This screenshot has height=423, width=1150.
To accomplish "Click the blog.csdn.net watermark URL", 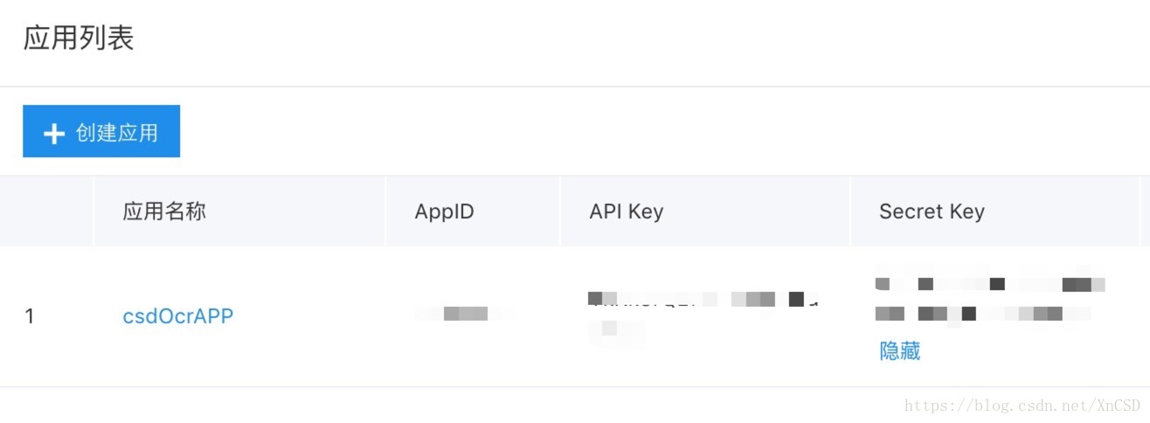I will 1022,405.
